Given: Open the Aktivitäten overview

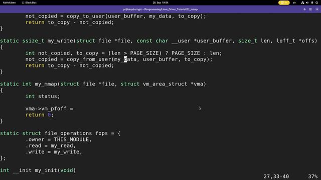Looking at the screenshot, I should [9, 2].
